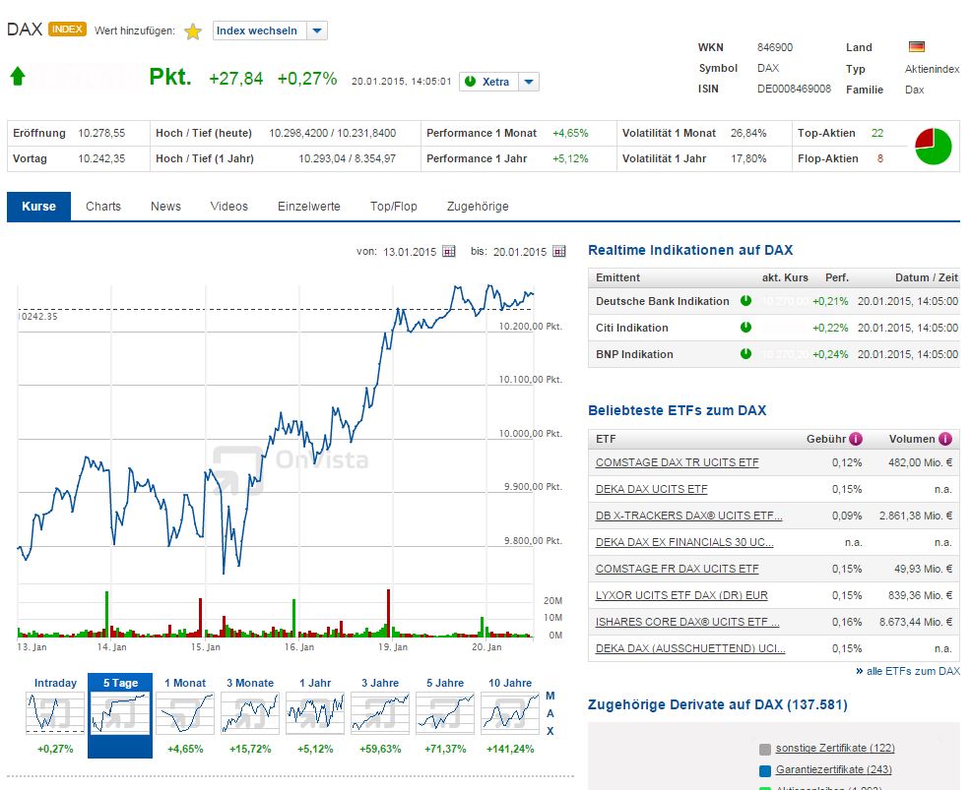Open the 'bis' date calendar picker icon
Image resolution: width=971 pixels, height=790 pixels.
click(x=560, y=252)
